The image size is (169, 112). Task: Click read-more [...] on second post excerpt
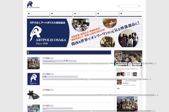149,79
